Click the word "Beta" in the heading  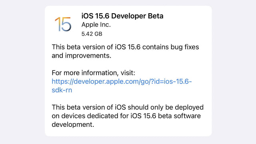(156, 16)
